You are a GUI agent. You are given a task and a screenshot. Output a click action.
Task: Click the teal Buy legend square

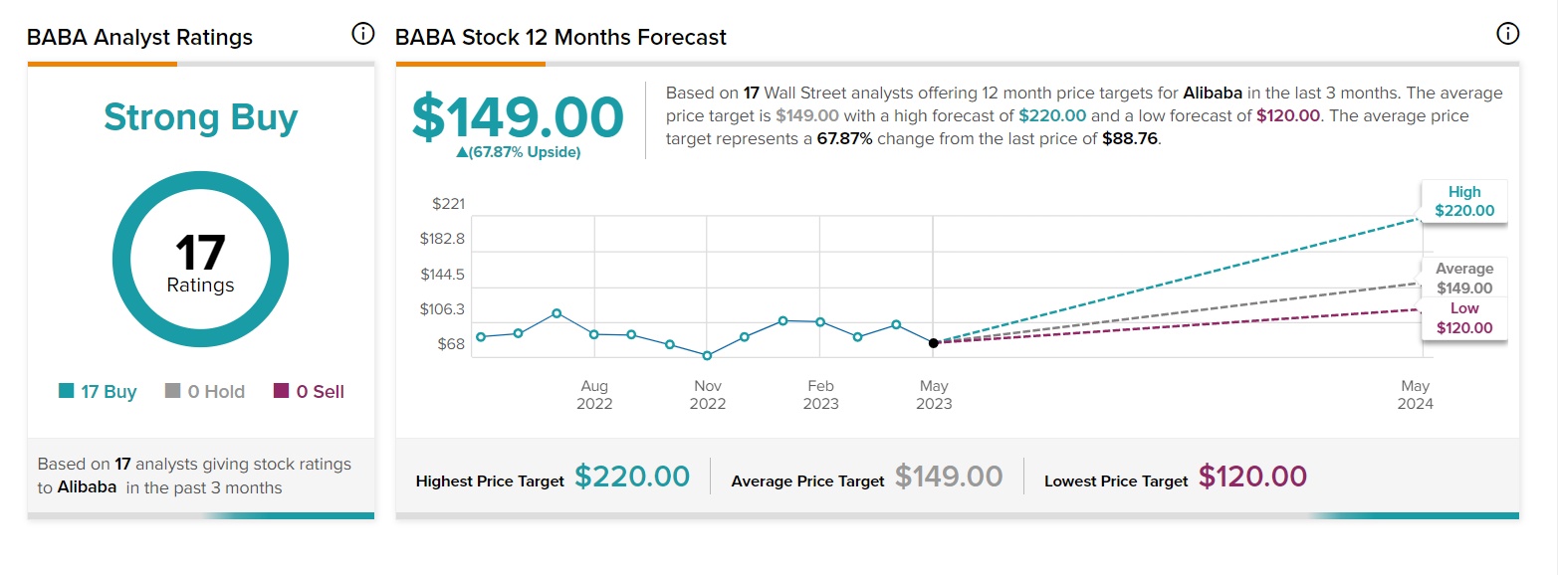(67, 391)
